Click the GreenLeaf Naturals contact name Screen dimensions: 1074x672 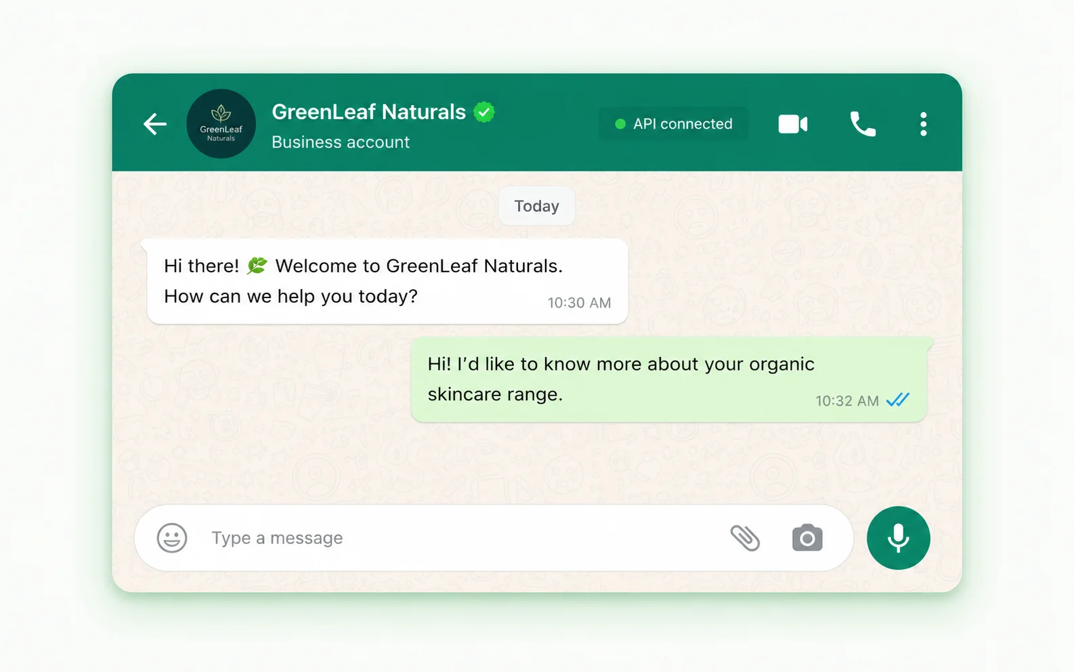point(368,112)
